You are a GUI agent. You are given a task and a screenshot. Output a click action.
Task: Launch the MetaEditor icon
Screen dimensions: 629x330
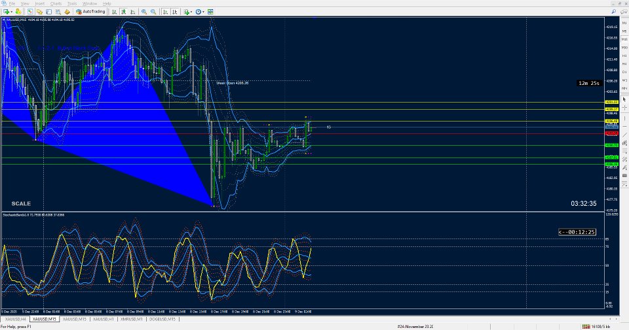click(x=67, y=12)
